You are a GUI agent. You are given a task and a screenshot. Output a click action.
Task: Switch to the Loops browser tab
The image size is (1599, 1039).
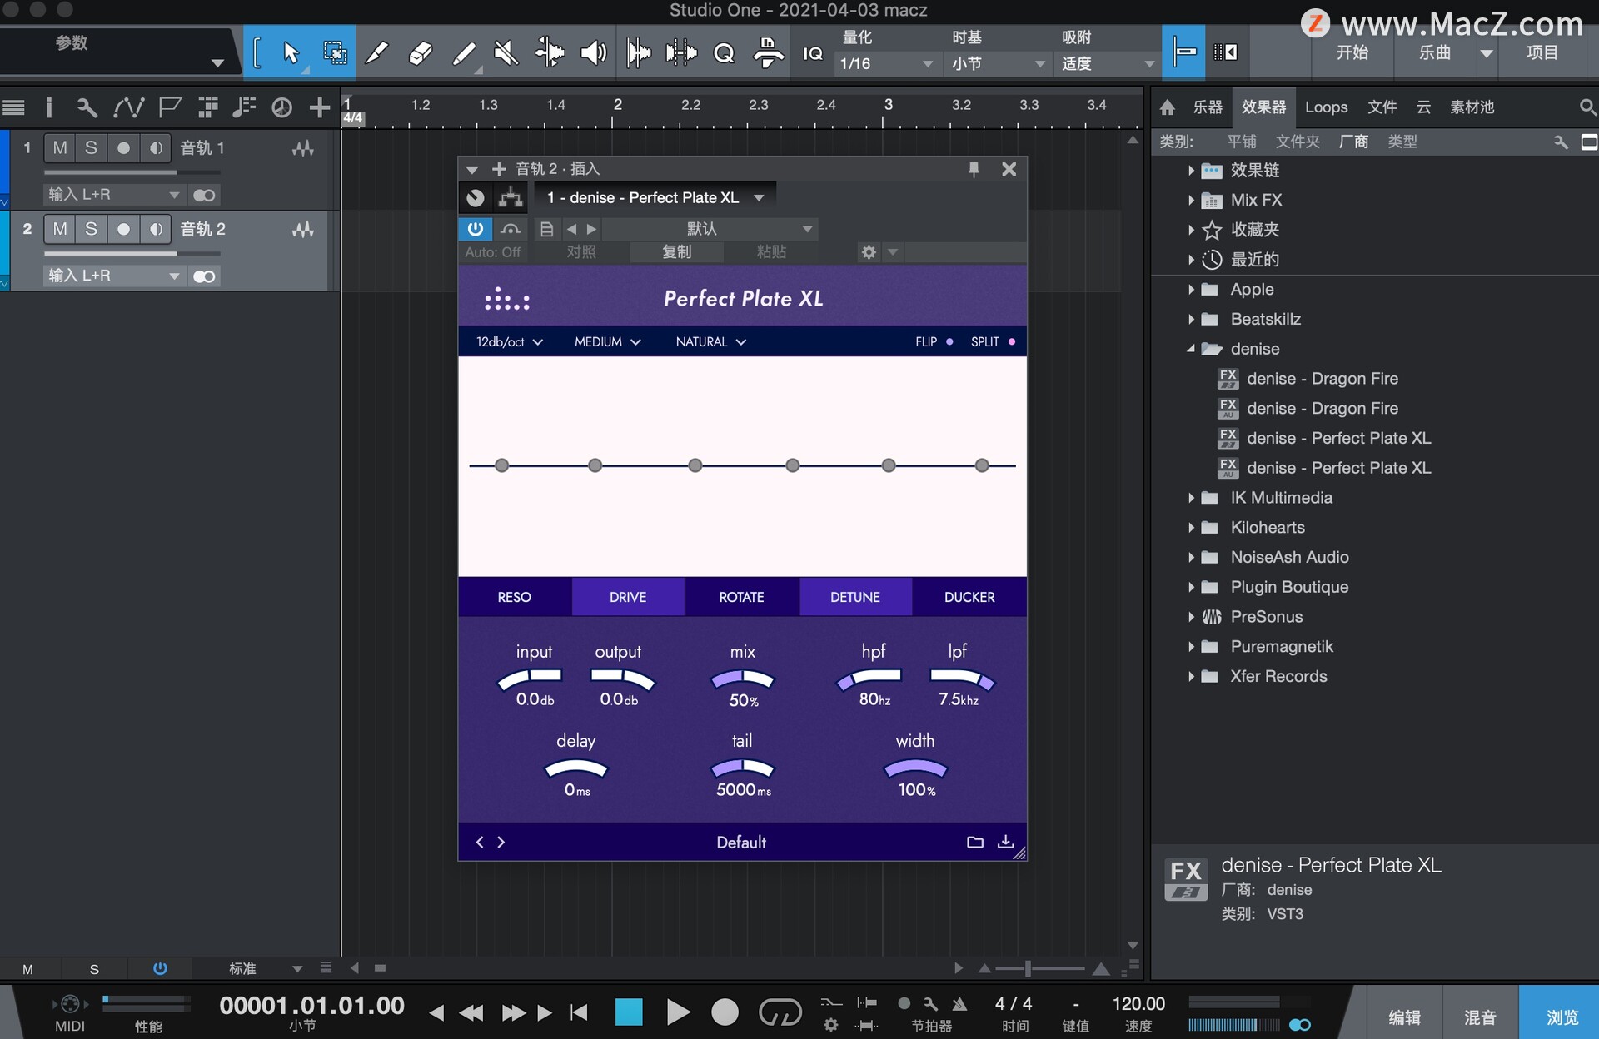coord(1327,107)
